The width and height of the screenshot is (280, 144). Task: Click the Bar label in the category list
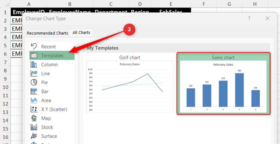[x=45, y=91]
